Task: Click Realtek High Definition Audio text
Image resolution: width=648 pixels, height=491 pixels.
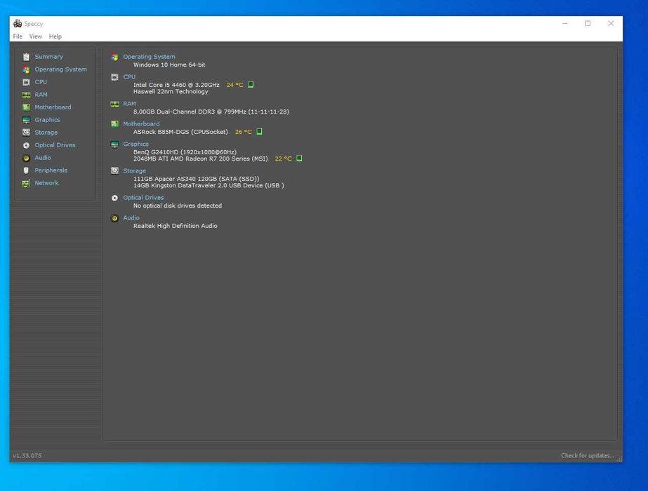Action: coord(176,226)
